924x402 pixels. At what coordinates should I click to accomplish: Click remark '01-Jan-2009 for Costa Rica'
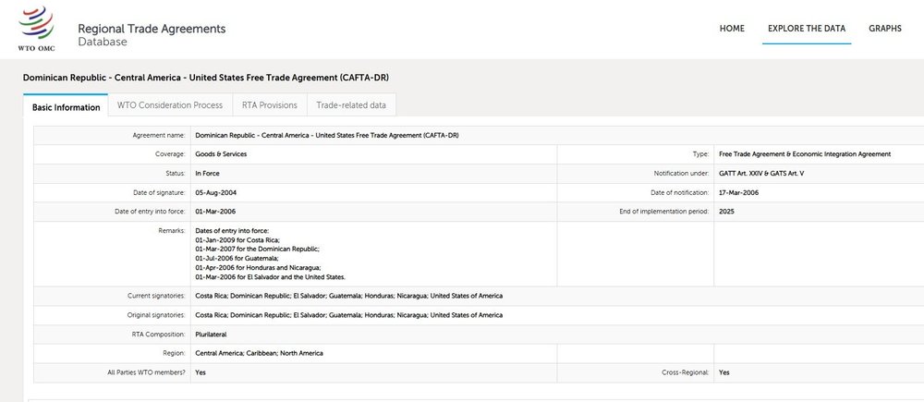(x=237, y=240)
